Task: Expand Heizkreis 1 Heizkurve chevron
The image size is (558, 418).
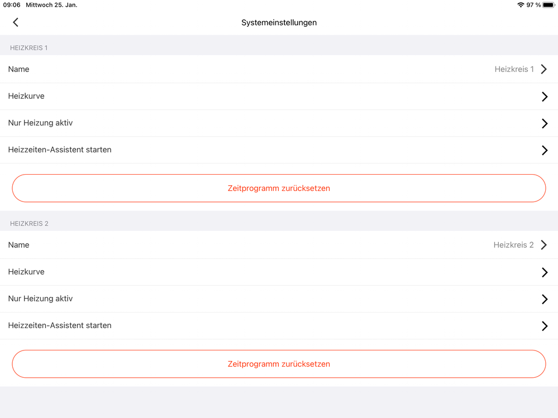Action: point(545,97)
